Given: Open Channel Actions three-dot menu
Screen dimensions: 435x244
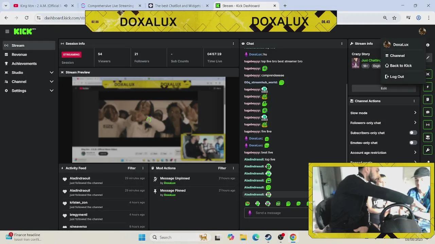Looking at the screenshot, I should [414, 101].
